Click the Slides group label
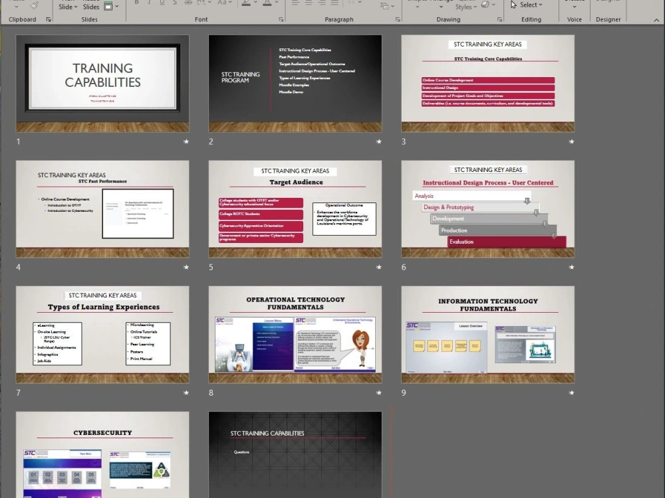665x498 pixels. (90, 19)
